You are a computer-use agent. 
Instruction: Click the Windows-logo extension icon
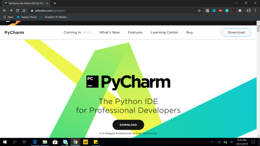click(x=214, y=10)
